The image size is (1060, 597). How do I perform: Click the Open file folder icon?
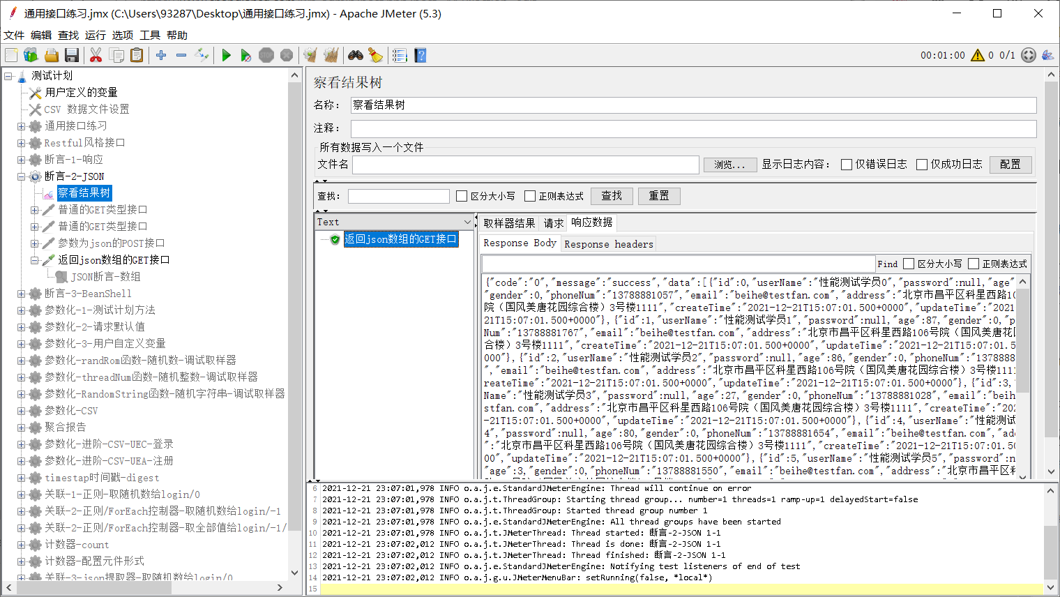pyautogui.click(x=51, y=55)
